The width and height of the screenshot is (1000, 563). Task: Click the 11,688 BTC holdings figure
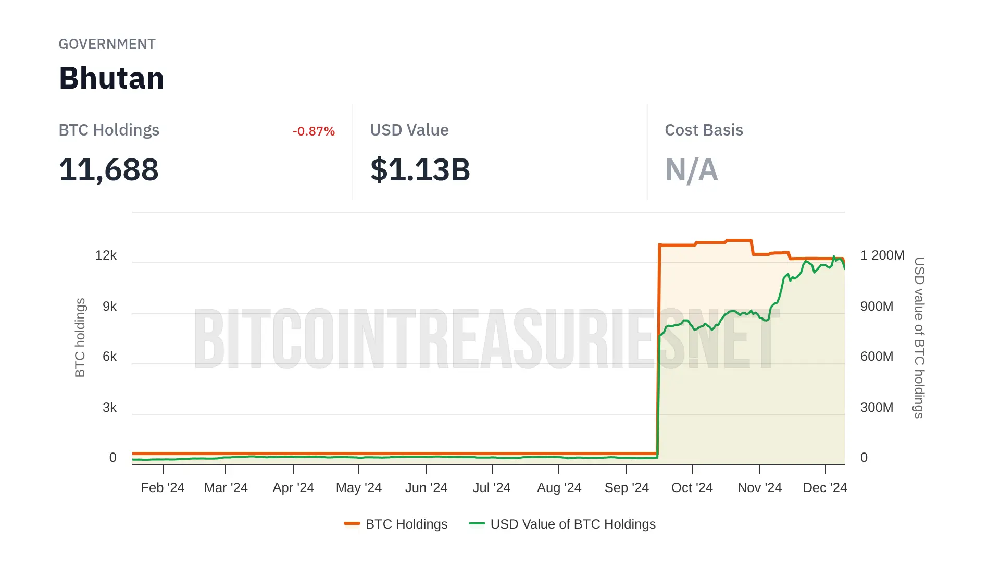tap(109, 170)
